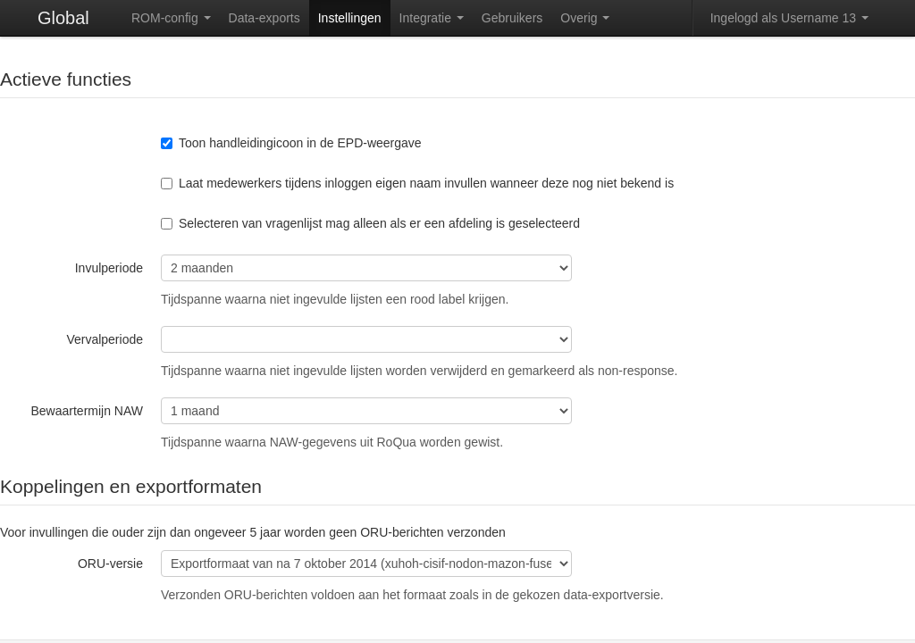Click the Invulperiode field label
Viewport: 915px width, 643px height.
(108, 268)
